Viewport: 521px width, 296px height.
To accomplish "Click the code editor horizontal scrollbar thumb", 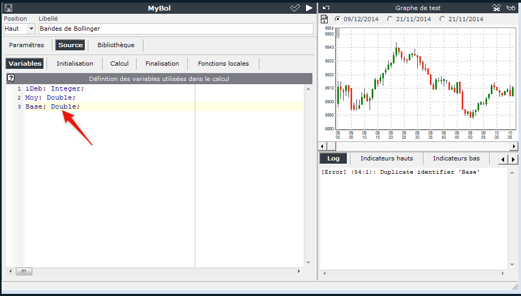I will click(24, 272).
